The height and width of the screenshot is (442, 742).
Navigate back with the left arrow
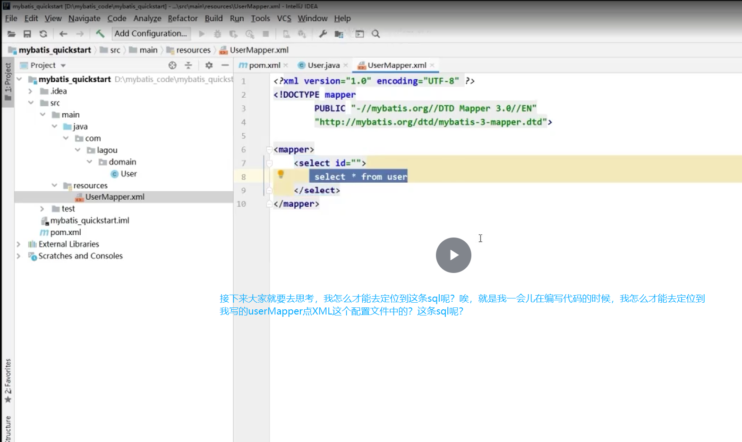pyautogui.click(x=63, y=34)
